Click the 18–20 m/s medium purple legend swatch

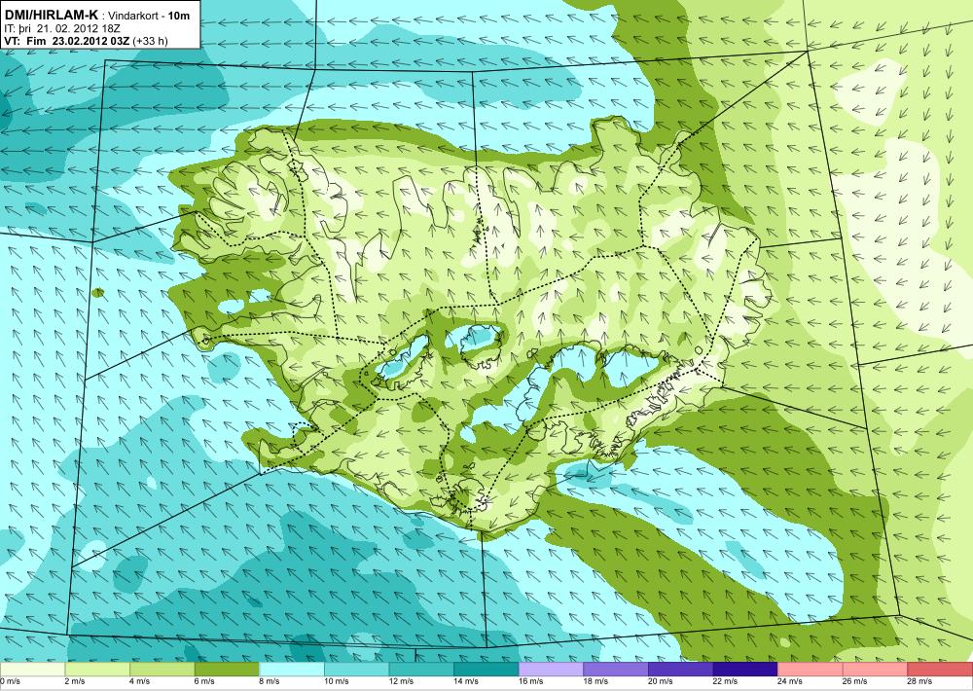(616, 670)
